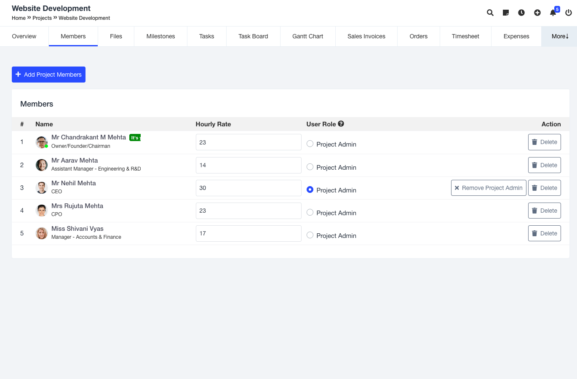
Task: Switch to the Gantt Chart tab
Action: point(307,36)
